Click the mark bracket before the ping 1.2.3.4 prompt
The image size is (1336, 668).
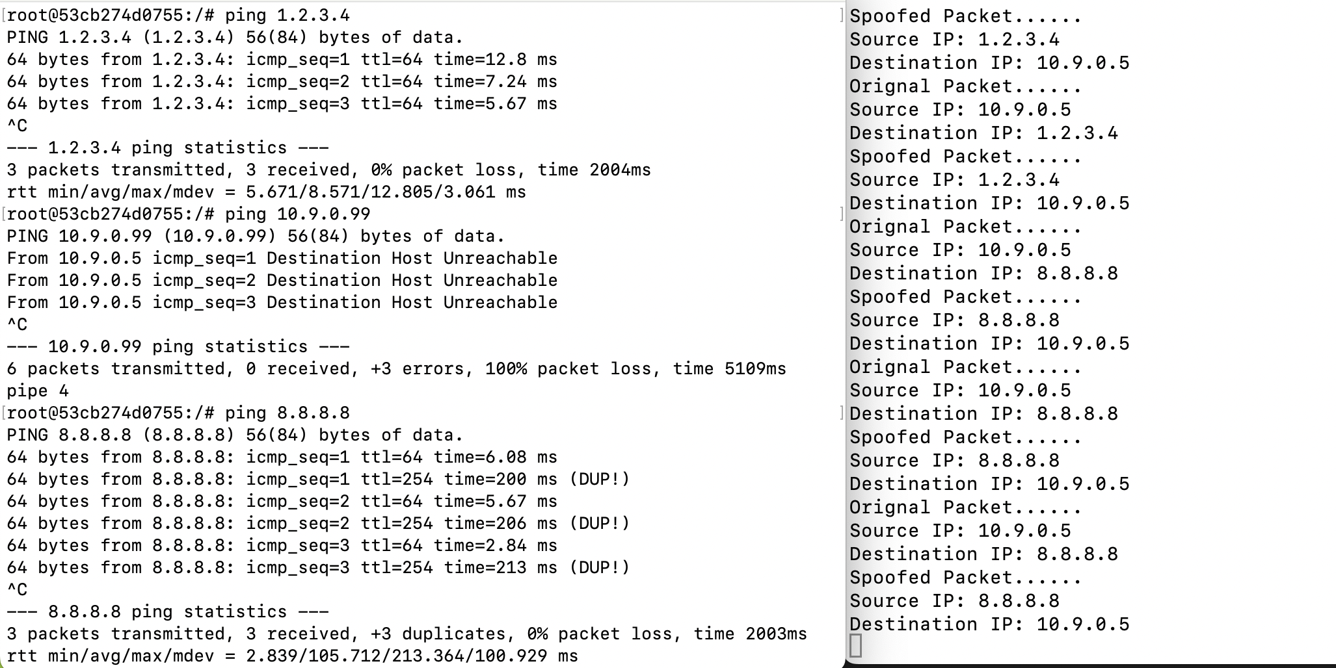pyautogui.click(x=4, y=16)
